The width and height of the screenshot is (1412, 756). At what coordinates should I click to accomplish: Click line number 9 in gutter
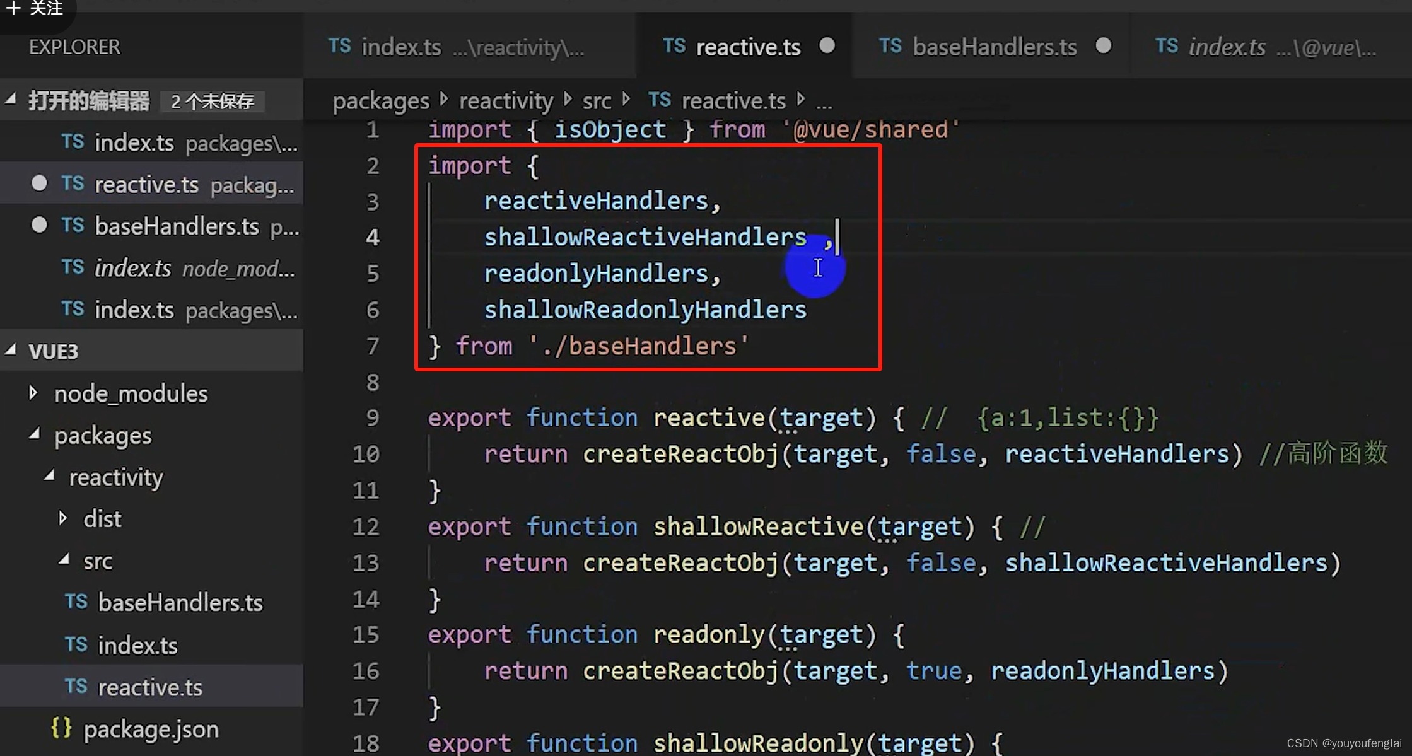click(x=373, y=418)
